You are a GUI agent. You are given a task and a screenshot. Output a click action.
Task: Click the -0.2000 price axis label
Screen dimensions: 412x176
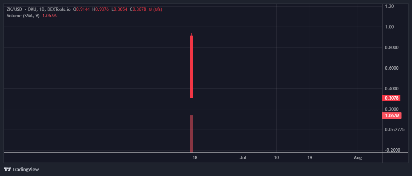click(x=392, y=150)
